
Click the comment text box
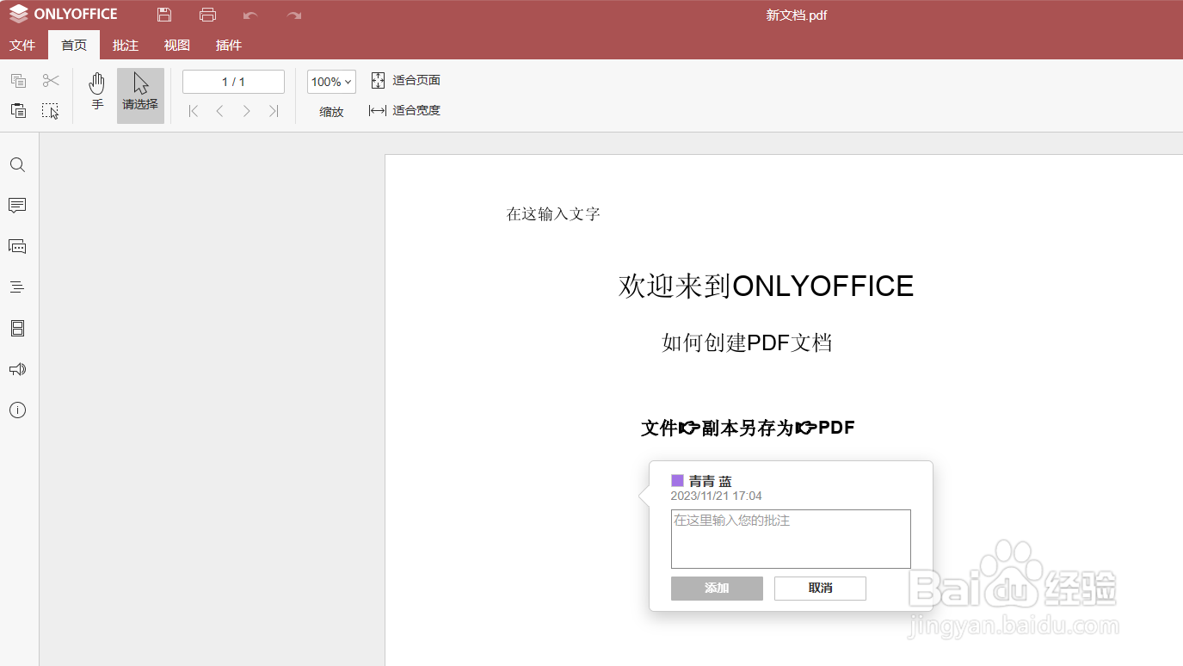click(791, 539)
